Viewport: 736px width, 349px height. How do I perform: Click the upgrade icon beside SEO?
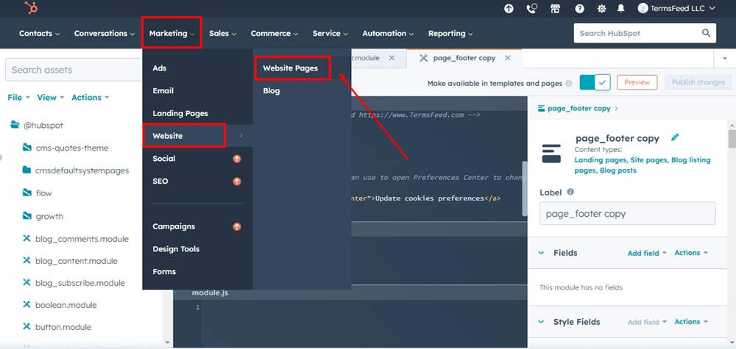tap(237, 181)
